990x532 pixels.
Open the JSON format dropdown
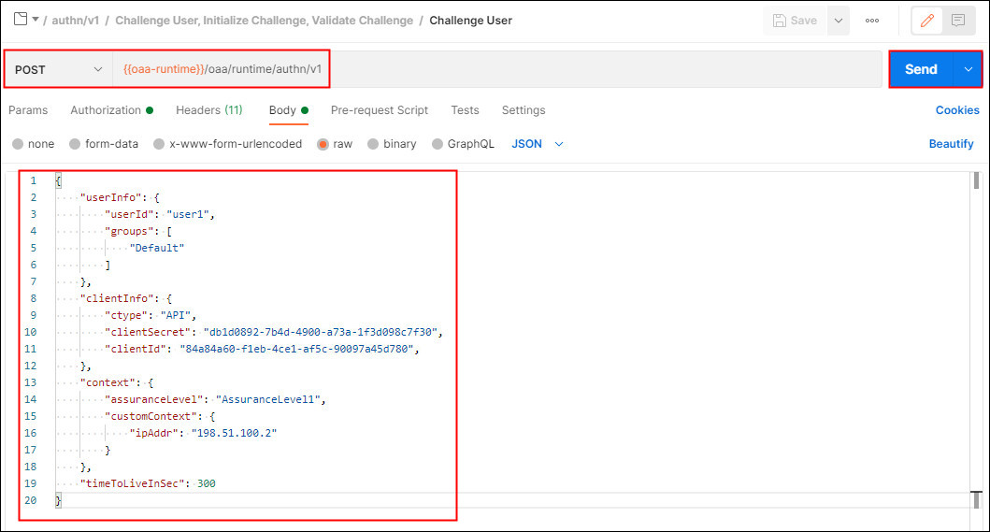[x=538, y=144]
